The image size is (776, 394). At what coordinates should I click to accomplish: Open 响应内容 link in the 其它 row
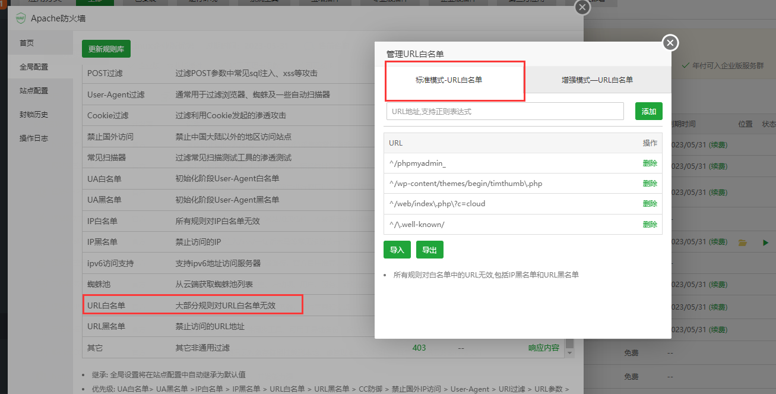[544, 348]
